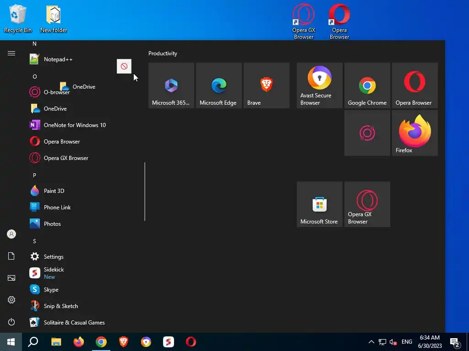This screenshot has width=469, height=351.
Task: Change ENG input language
Action: [x=407, y=342]
